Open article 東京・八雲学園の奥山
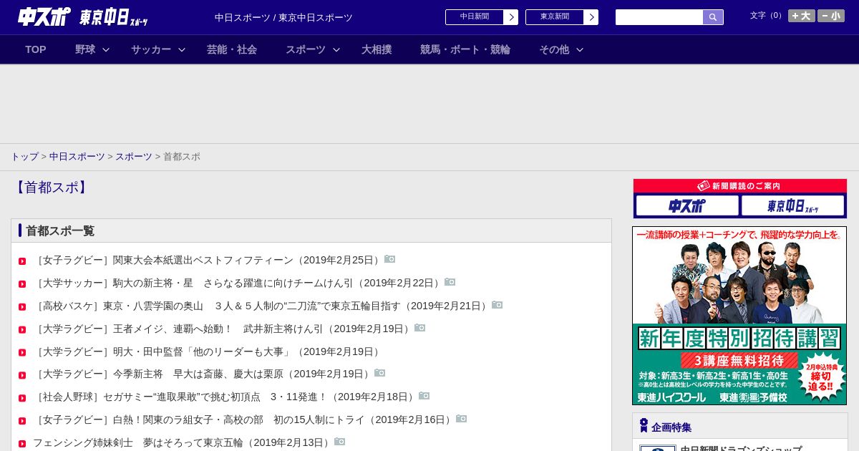The height and width of the screenshot is (451, 859). coord(261,306)
